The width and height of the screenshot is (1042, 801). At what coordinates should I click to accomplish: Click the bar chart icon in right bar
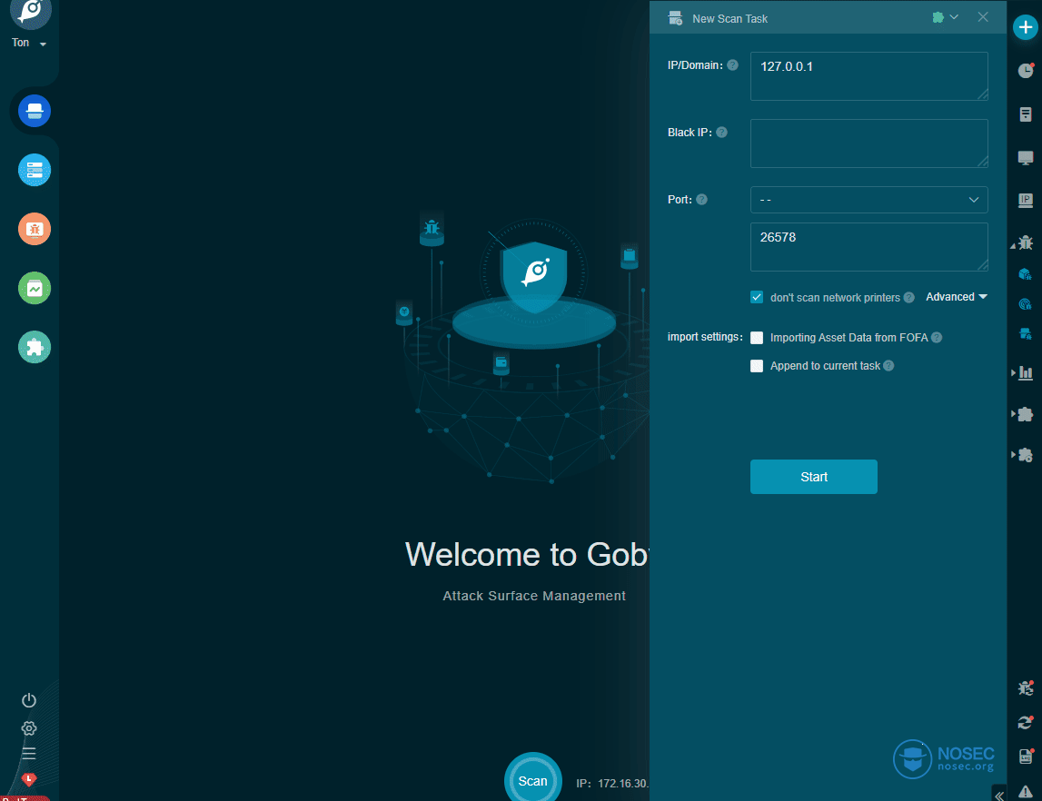click(1026, 372)
